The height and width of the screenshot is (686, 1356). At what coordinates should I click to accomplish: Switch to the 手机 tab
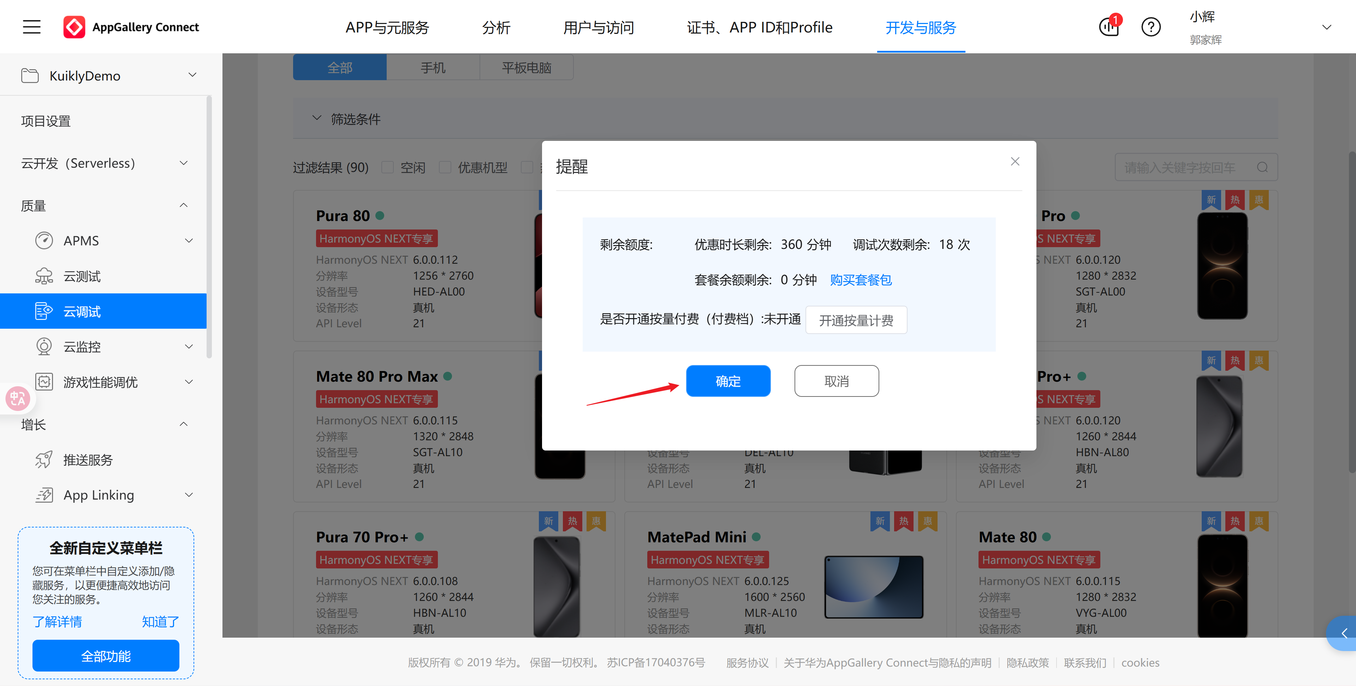(x=433, y=67)
